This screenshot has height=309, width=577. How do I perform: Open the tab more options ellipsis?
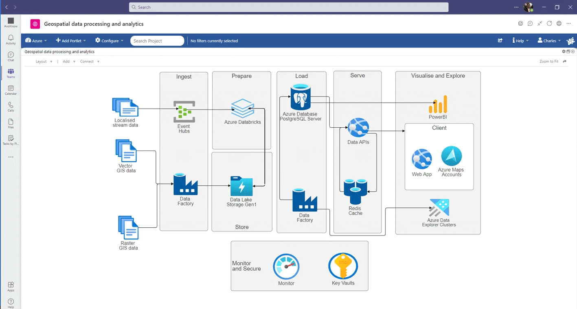pos(568,24)
